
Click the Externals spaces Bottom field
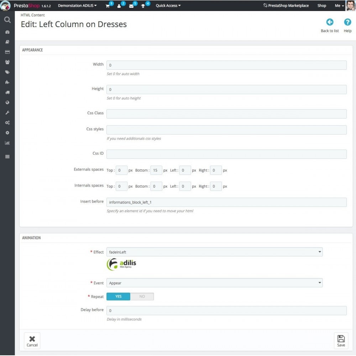click(156, 170)
